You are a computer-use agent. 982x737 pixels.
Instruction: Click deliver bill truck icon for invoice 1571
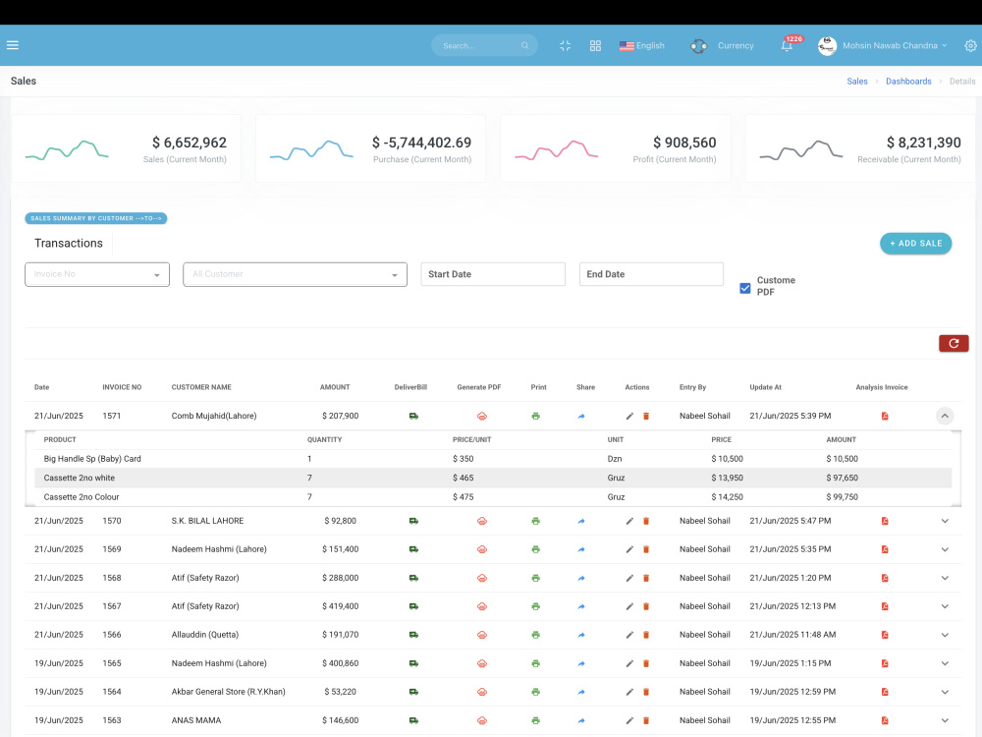413,416
